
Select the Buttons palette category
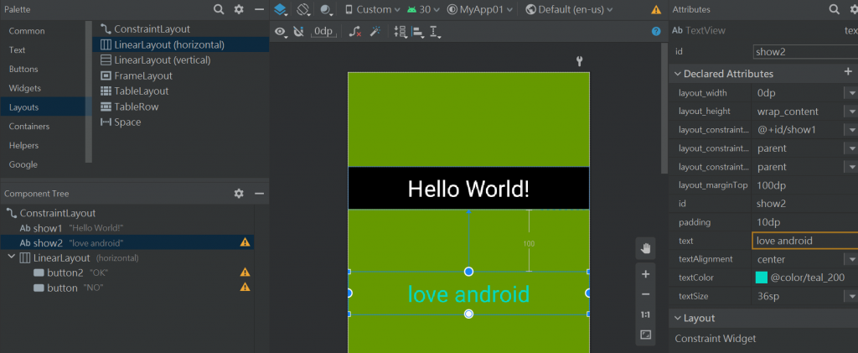23,69
